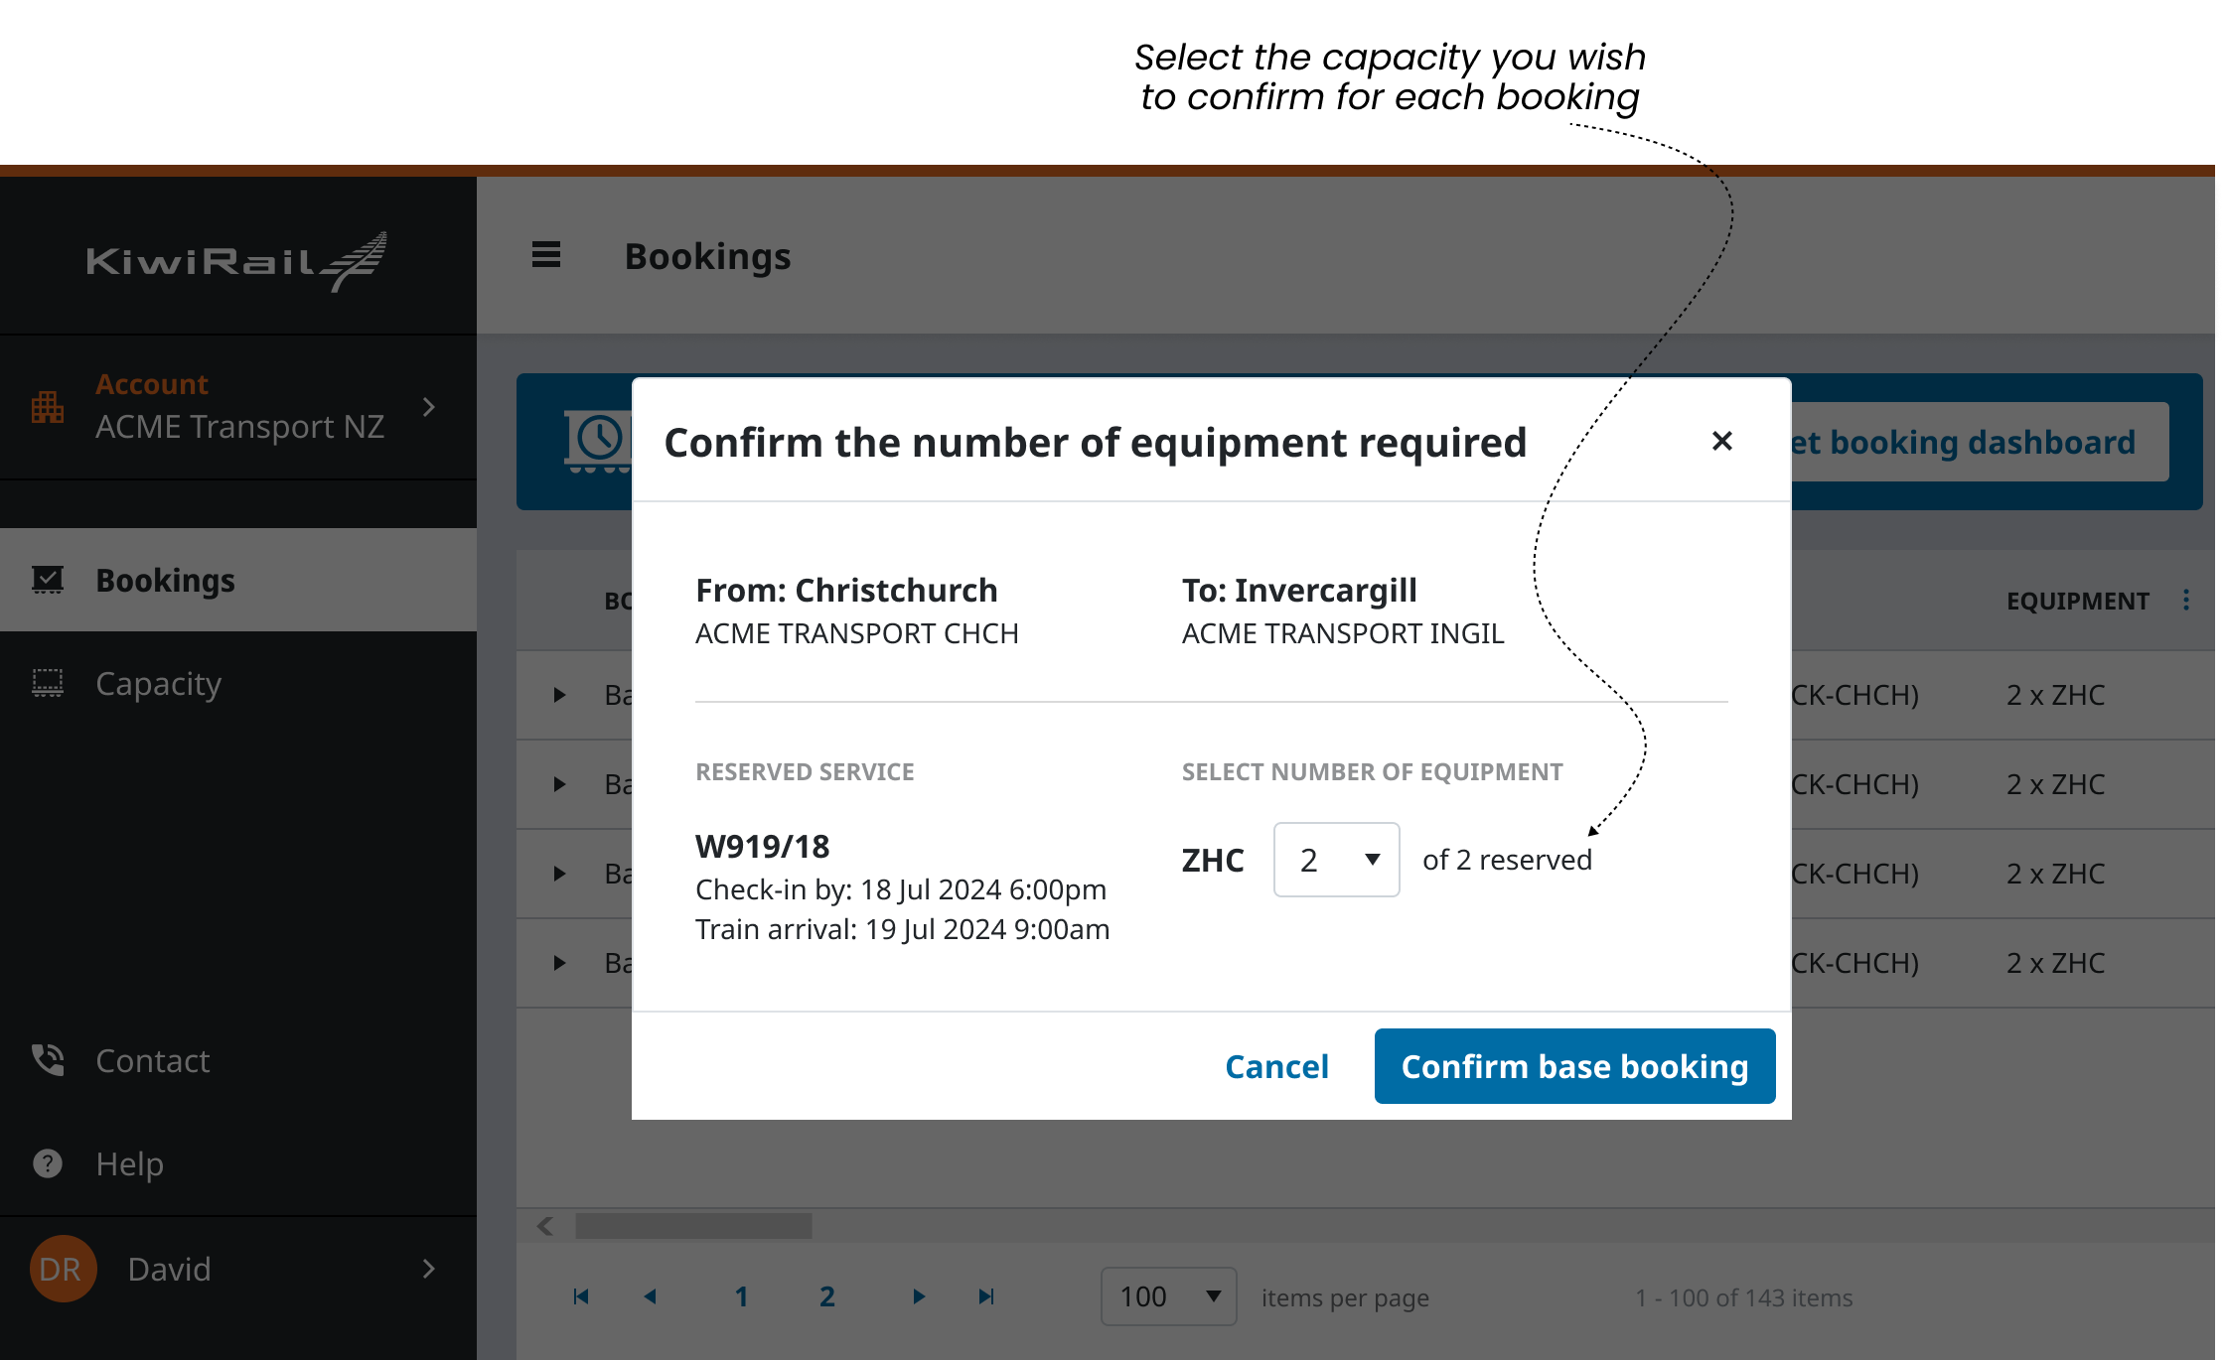Screen dimensions: 2225x1360
Task: Click the Contact phone icon
Action: click(48, 1060)
